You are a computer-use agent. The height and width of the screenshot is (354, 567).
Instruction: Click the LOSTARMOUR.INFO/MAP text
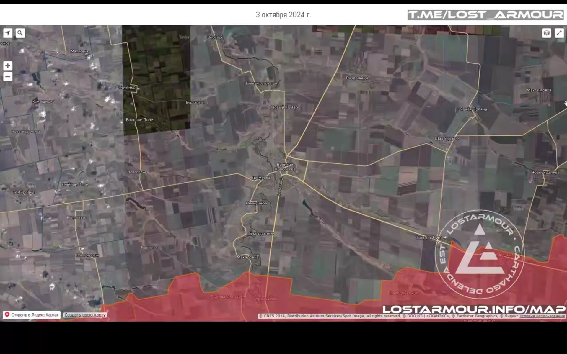(474, 309)
